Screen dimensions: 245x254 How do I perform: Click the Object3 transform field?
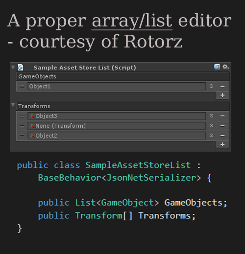click(117, 116)
